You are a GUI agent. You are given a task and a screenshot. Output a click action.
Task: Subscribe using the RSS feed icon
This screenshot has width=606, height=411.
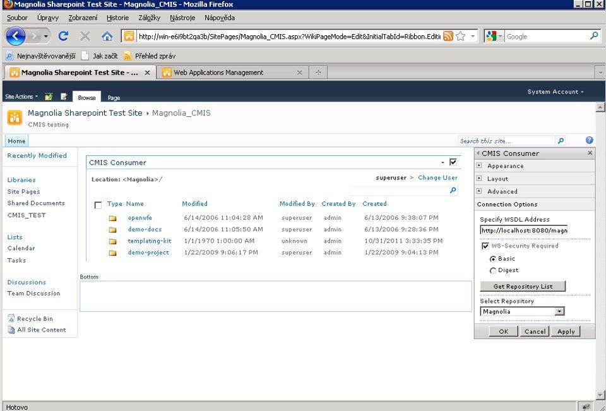[448, 37]
